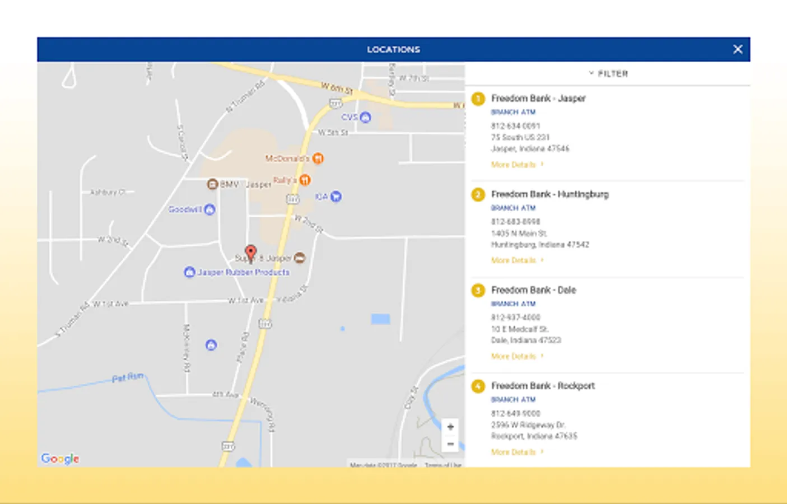Screen dimensions: 787x504
Task: Open Freedom Bank - Dale title
Action: (x=533, y=290)
